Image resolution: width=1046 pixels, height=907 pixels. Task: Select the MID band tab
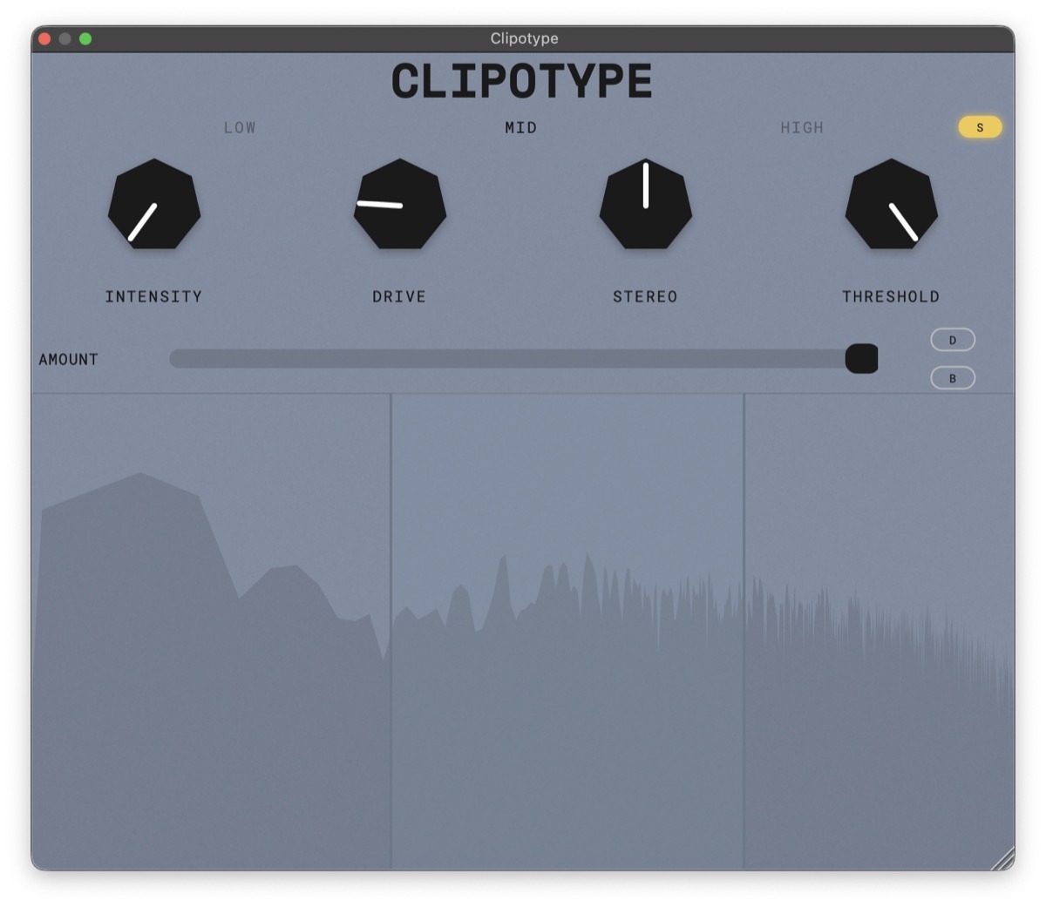[521, 127]
